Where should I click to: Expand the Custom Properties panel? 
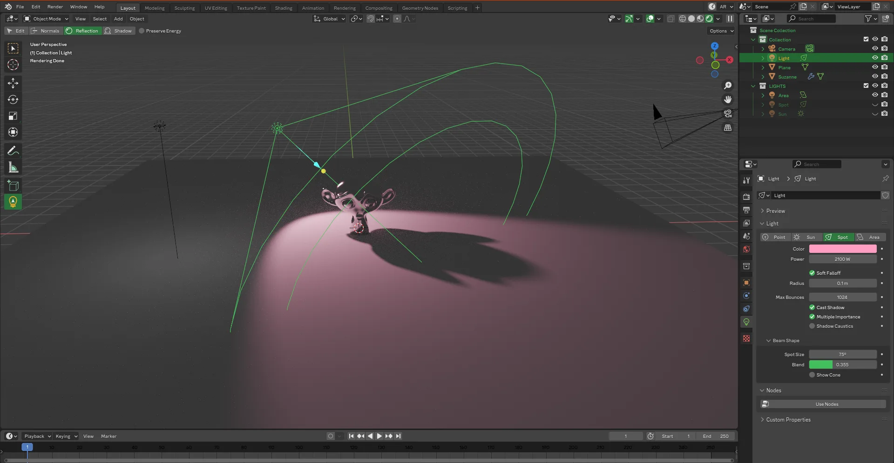788,419
